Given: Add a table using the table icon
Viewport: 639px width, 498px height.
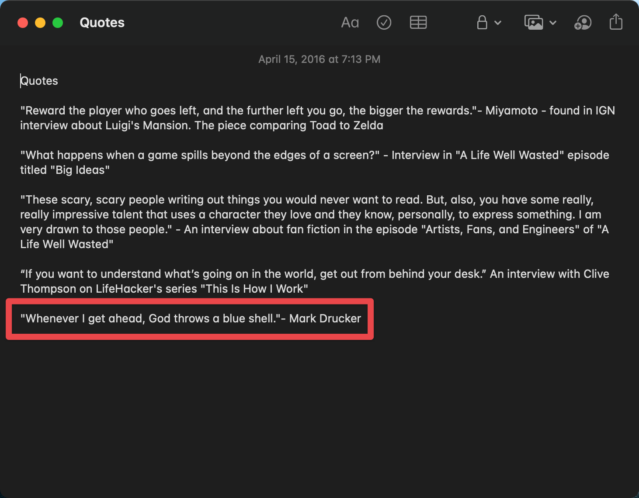Looking at the screenshot, I should point(418,23).
